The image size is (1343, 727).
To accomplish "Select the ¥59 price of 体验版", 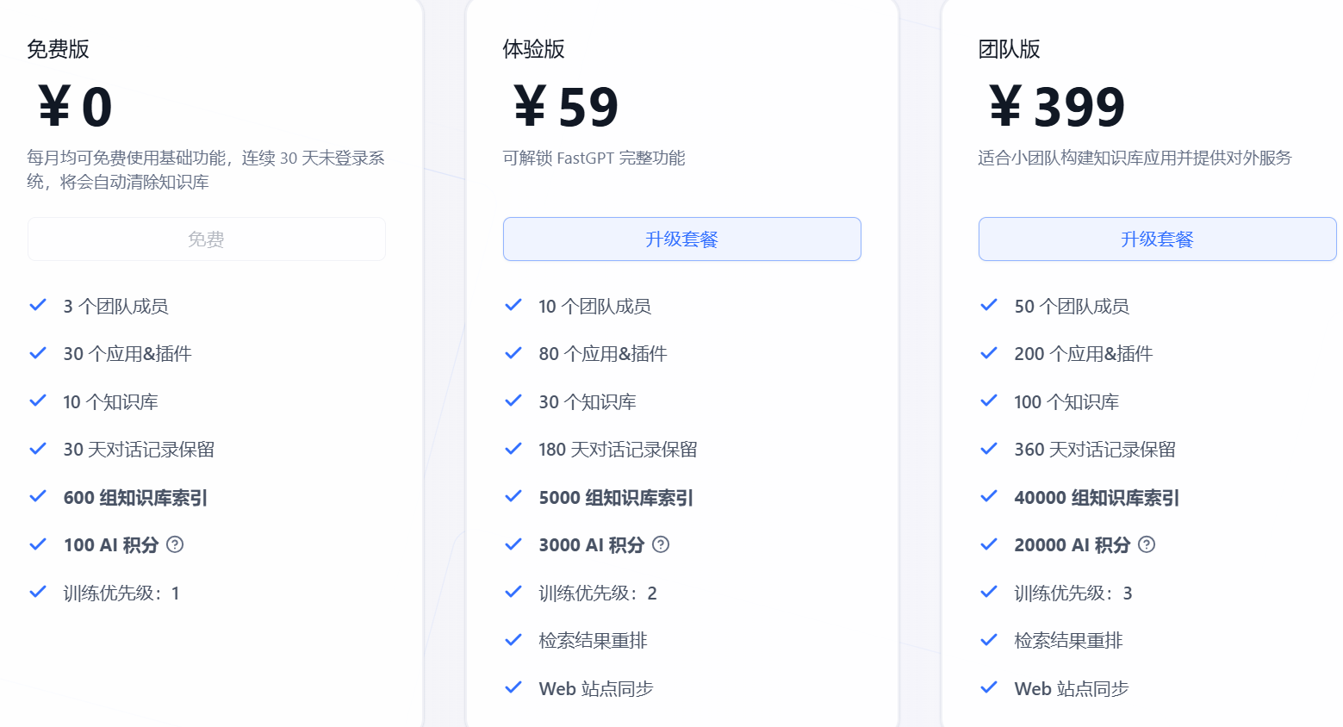I will coord(566,107).
